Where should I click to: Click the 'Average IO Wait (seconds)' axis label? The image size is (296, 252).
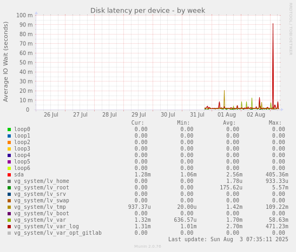[5, 62]
